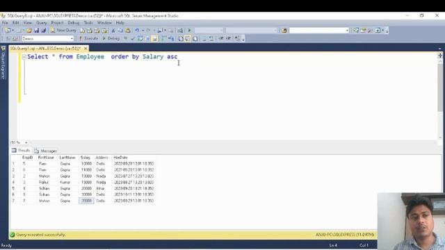Click the green Start play icon

[189, 31]
